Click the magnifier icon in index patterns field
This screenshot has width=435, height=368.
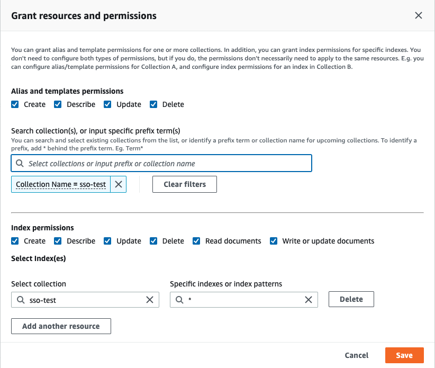click(179, 300)
